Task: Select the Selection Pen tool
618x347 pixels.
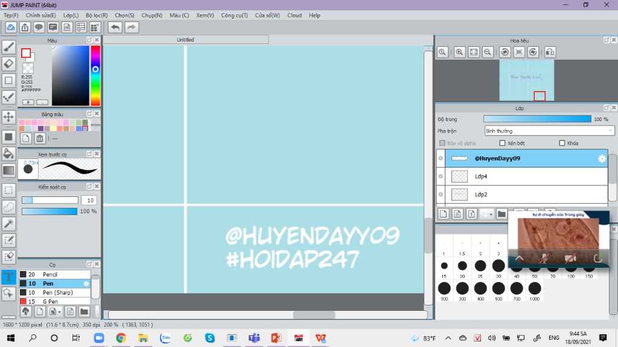Action: click(8, 240)
